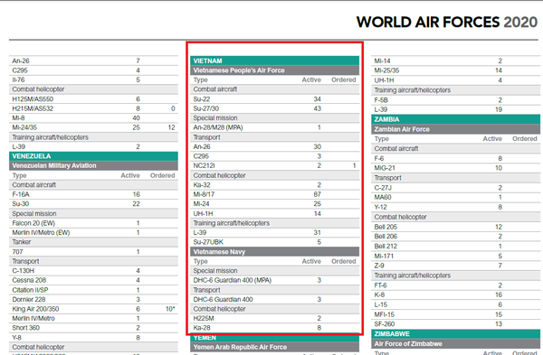Select DHC-6 Guardian 400 (MPA) entry
543x355 pixels.
[x=274, y=280]
